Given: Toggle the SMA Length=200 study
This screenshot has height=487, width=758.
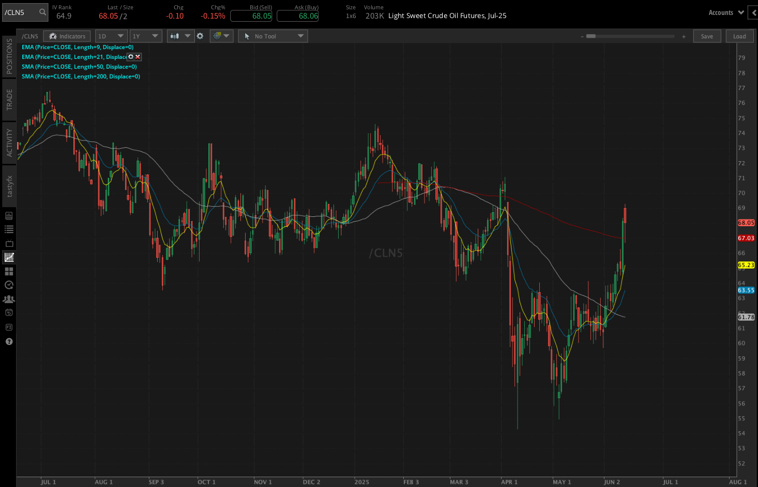Looking at the screenshot, I should (x=81, y=76).
